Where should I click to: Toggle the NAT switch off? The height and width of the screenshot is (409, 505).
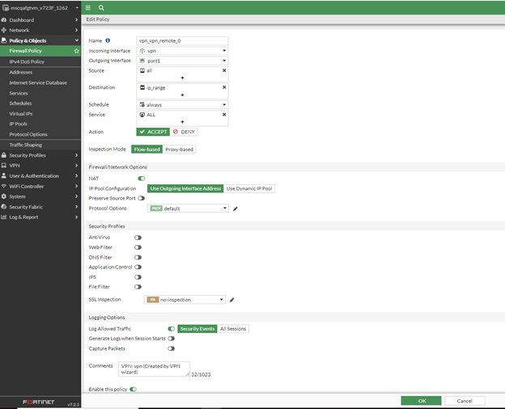pos(142,178)
